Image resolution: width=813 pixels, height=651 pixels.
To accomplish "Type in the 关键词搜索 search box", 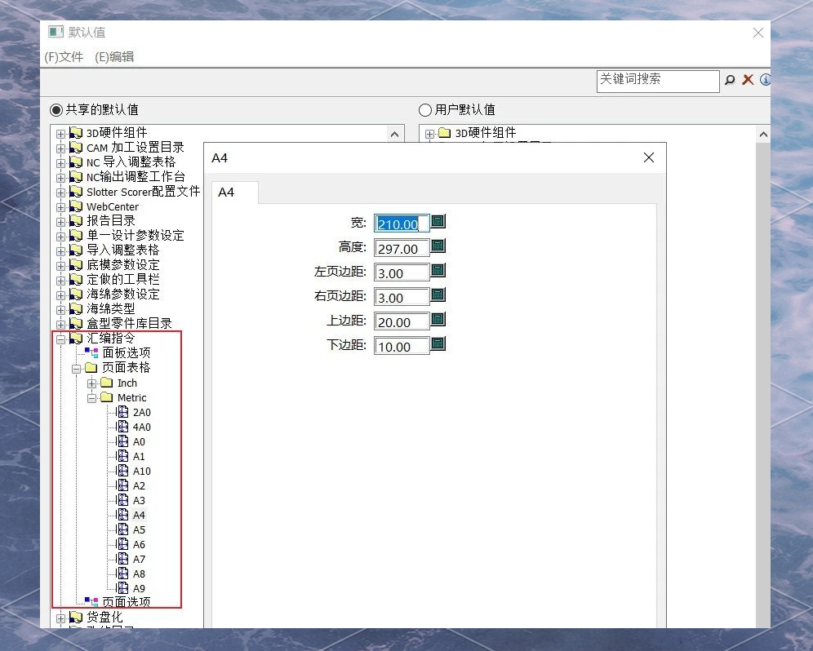I will (658, 80).
